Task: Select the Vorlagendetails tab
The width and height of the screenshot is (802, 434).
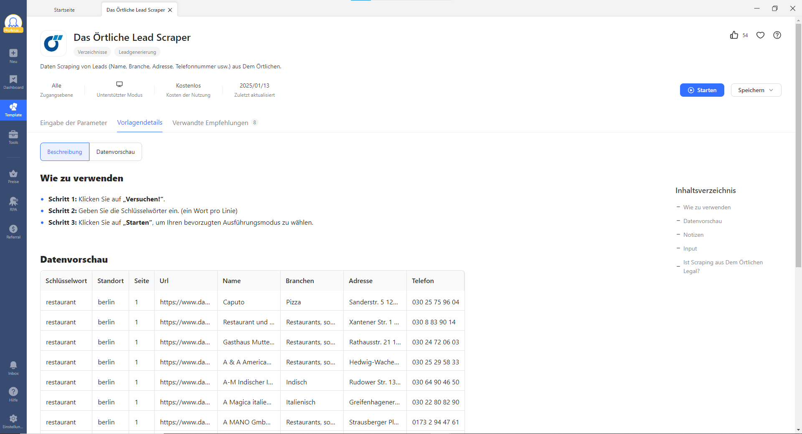Action: (x=140, y=123)
